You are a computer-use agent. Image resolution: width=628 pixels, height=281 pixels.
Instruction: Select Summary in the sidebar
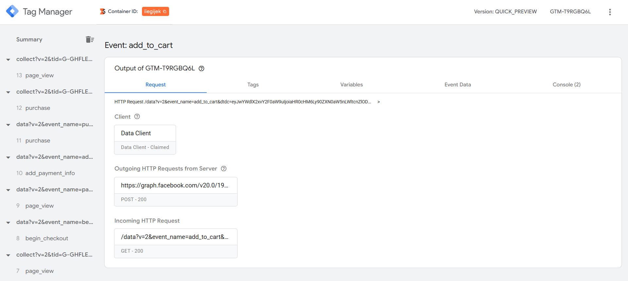click(29, 39)
